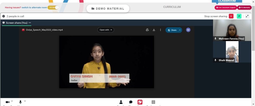Open the M account avatar

click(188, 30)
